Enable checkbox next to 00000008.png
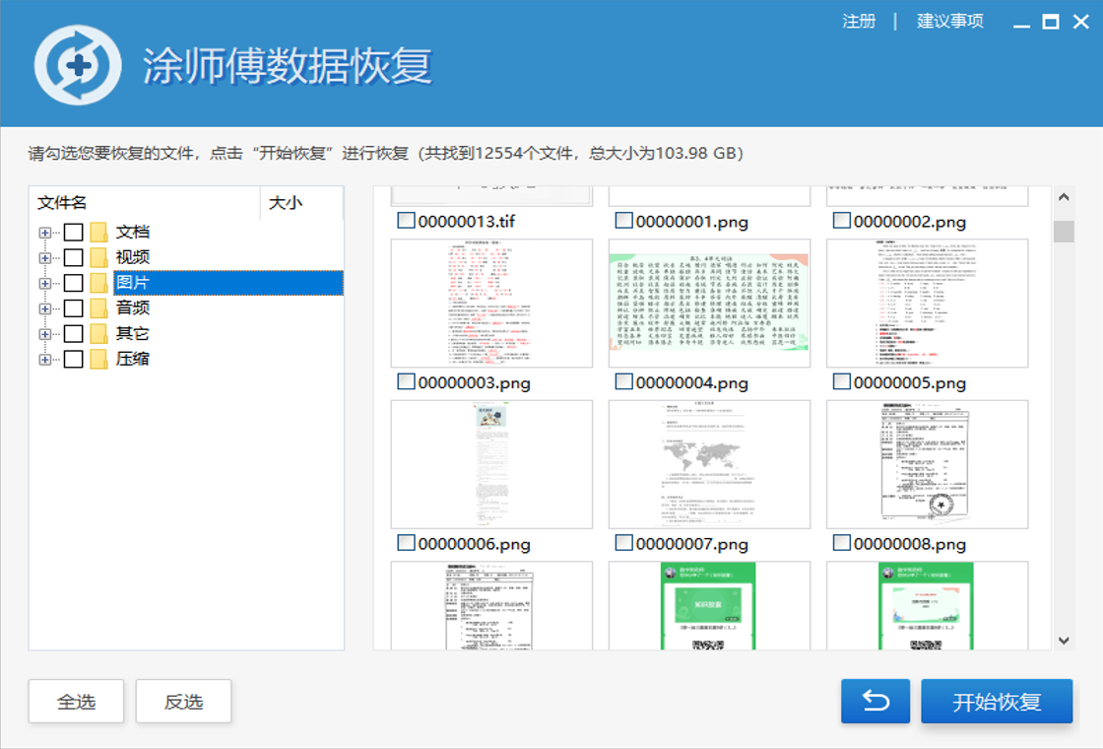 [841, 542]
